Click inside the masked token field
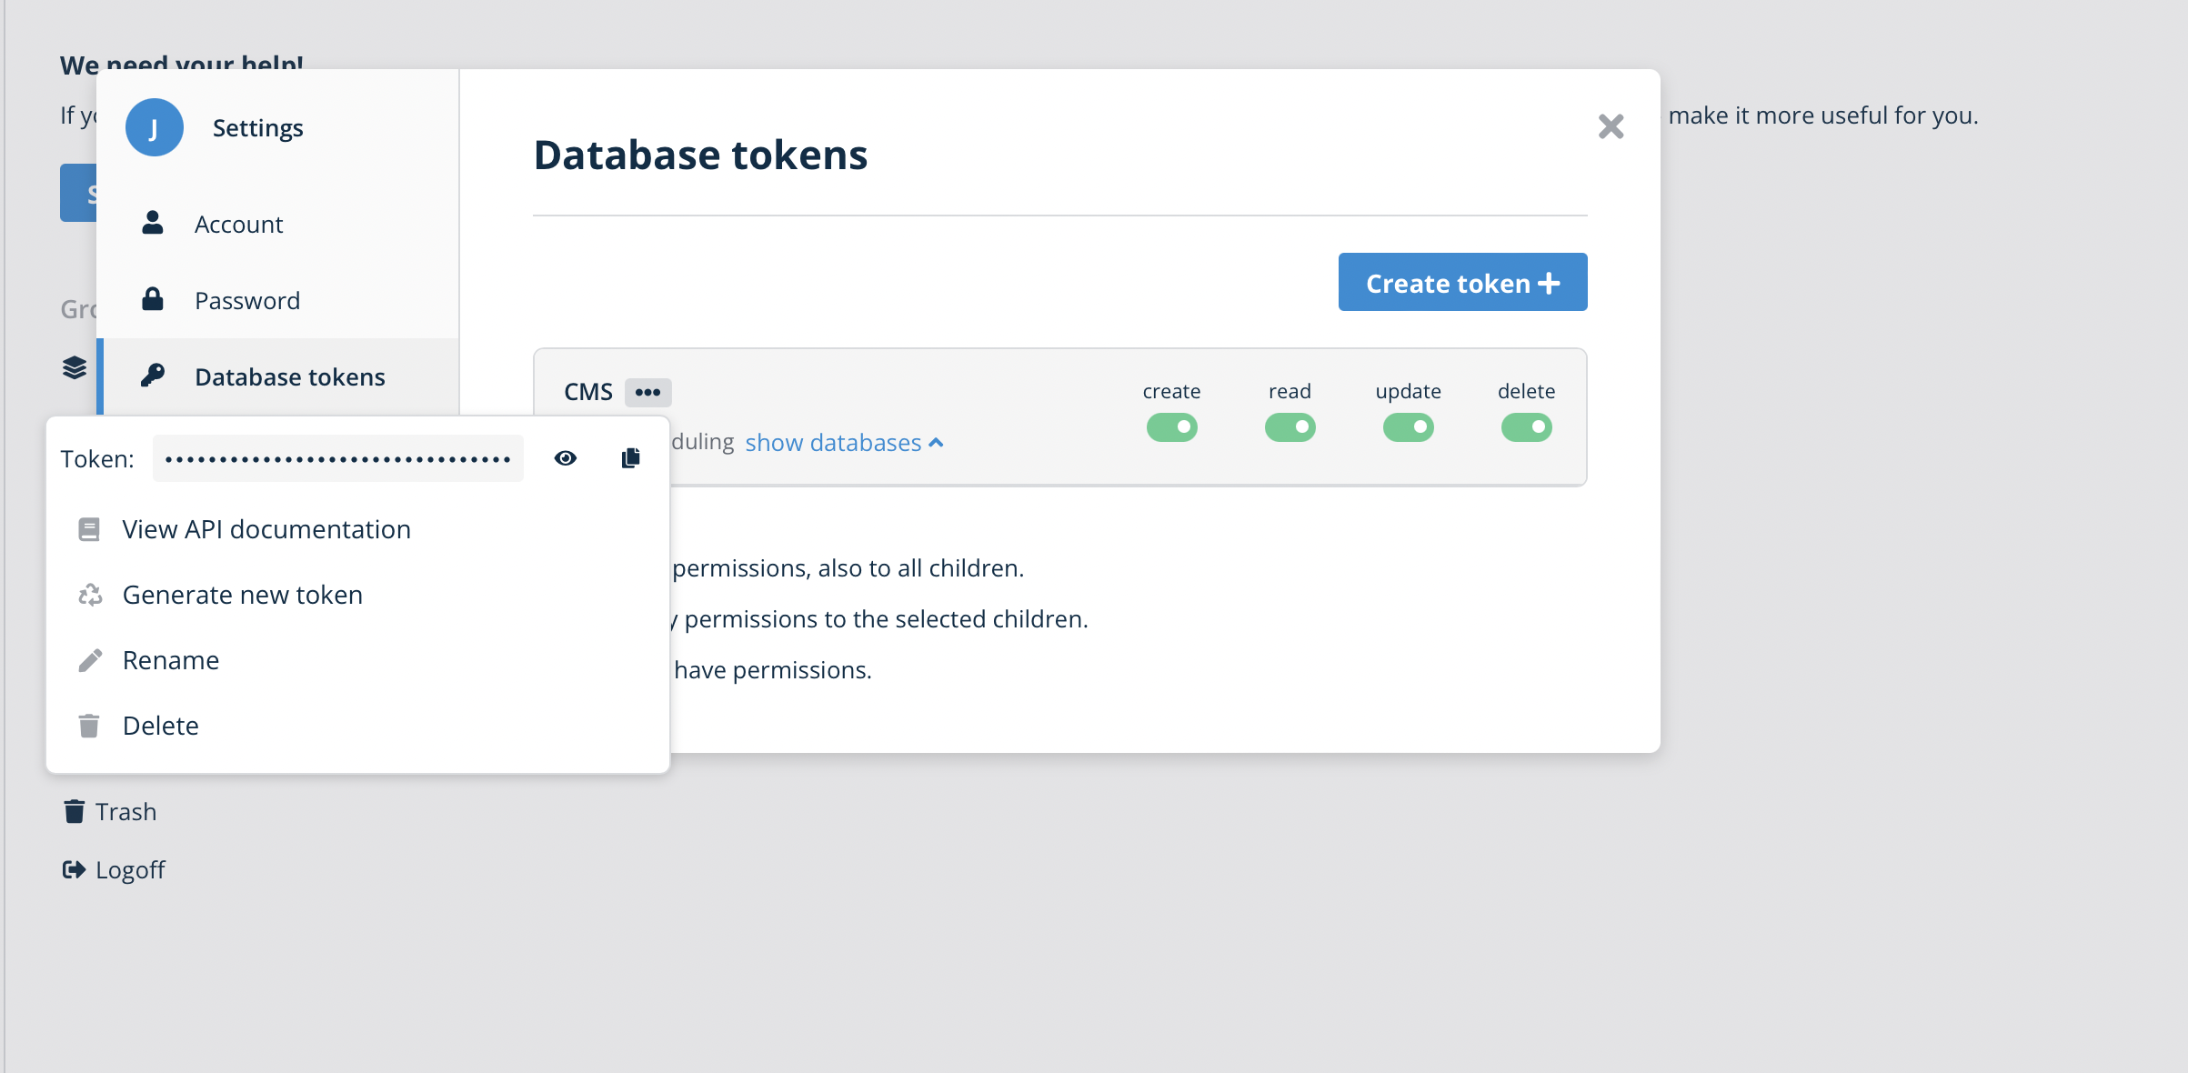The width and height of the screenshot is (2188, 1073). click(x=336, y=457)
